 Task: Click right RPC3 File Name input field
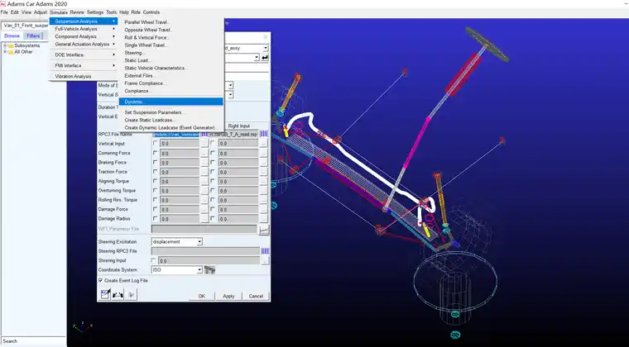coord(234,135)
